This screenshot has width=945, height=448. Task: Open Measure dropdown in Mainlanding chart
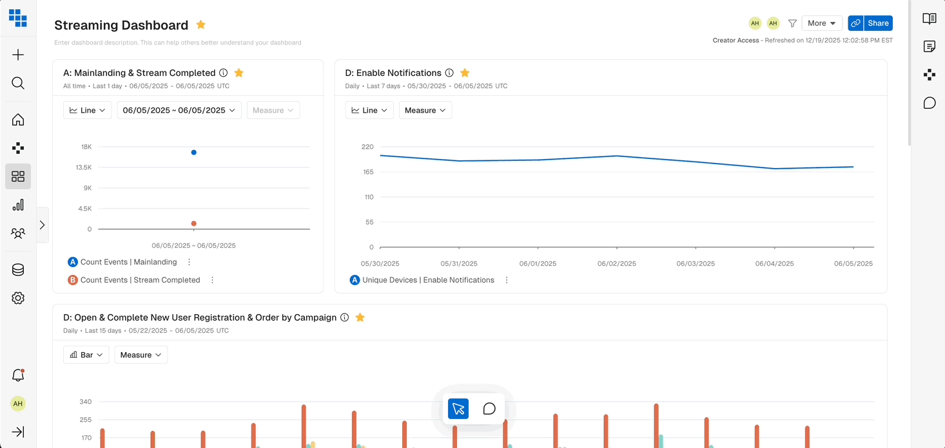click(273, 110)
